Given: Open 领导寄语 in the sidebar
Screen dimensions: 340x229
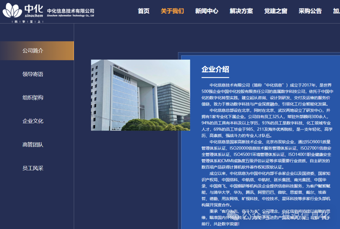Looking at the screenshot, I should (x=33, y=74).
